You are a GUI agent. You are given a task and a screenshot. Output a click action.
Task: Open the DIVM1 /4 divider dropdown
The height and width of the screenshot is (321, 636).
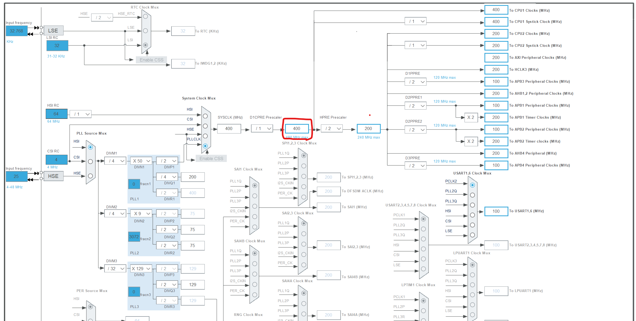(x=115, y=161)
